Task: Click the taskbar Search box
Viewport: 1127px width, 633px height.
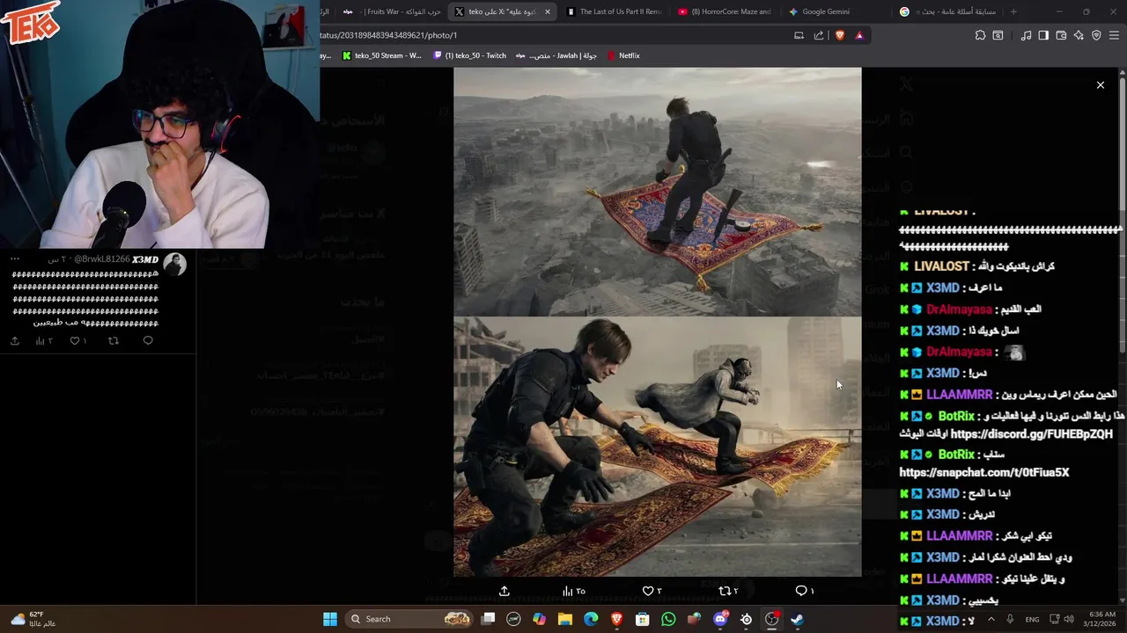Action: (409, 619)
